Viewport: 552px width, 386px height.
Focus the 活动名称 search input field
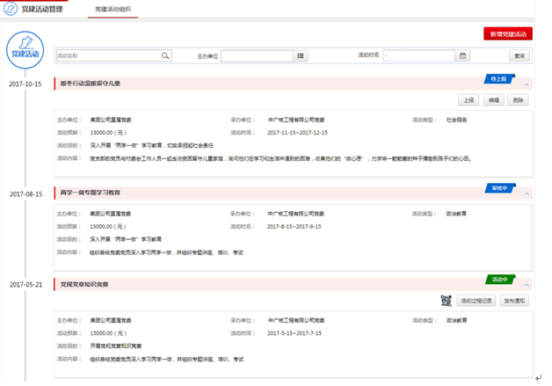click(107, 55)
